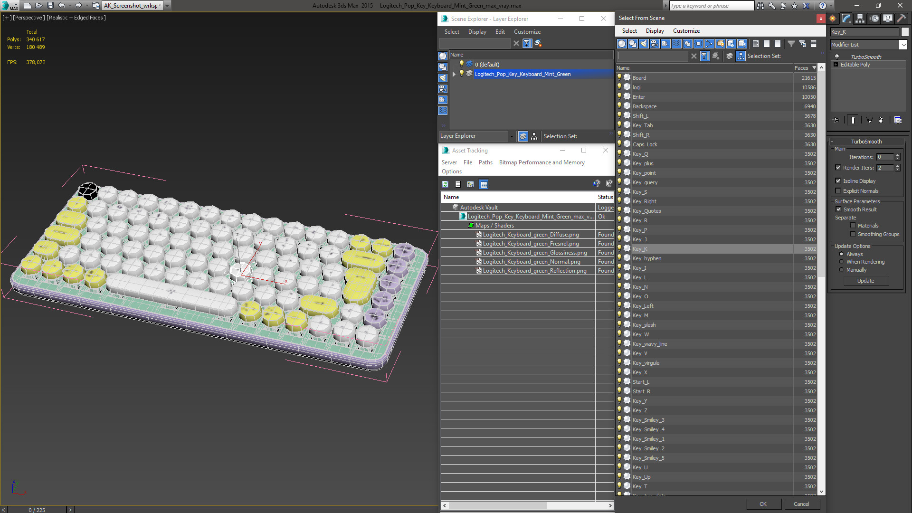Open the Create command panel tab
The height and width of the screenshot is (513, 912).
pyautogui.click(x=833, y=19)
